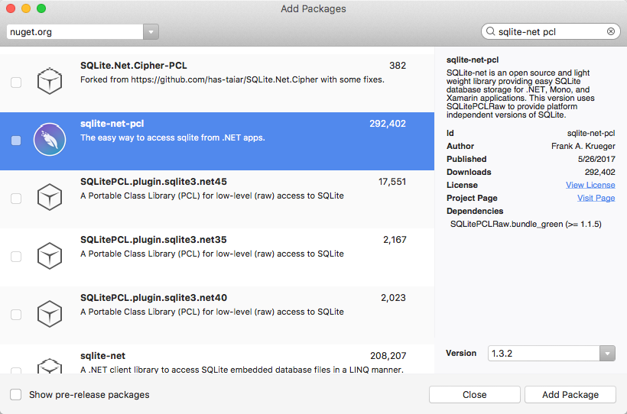The image size is (627, 414).
Task: Click the sqlite-net-pcl heading in details panel
Action: [473, 60]
